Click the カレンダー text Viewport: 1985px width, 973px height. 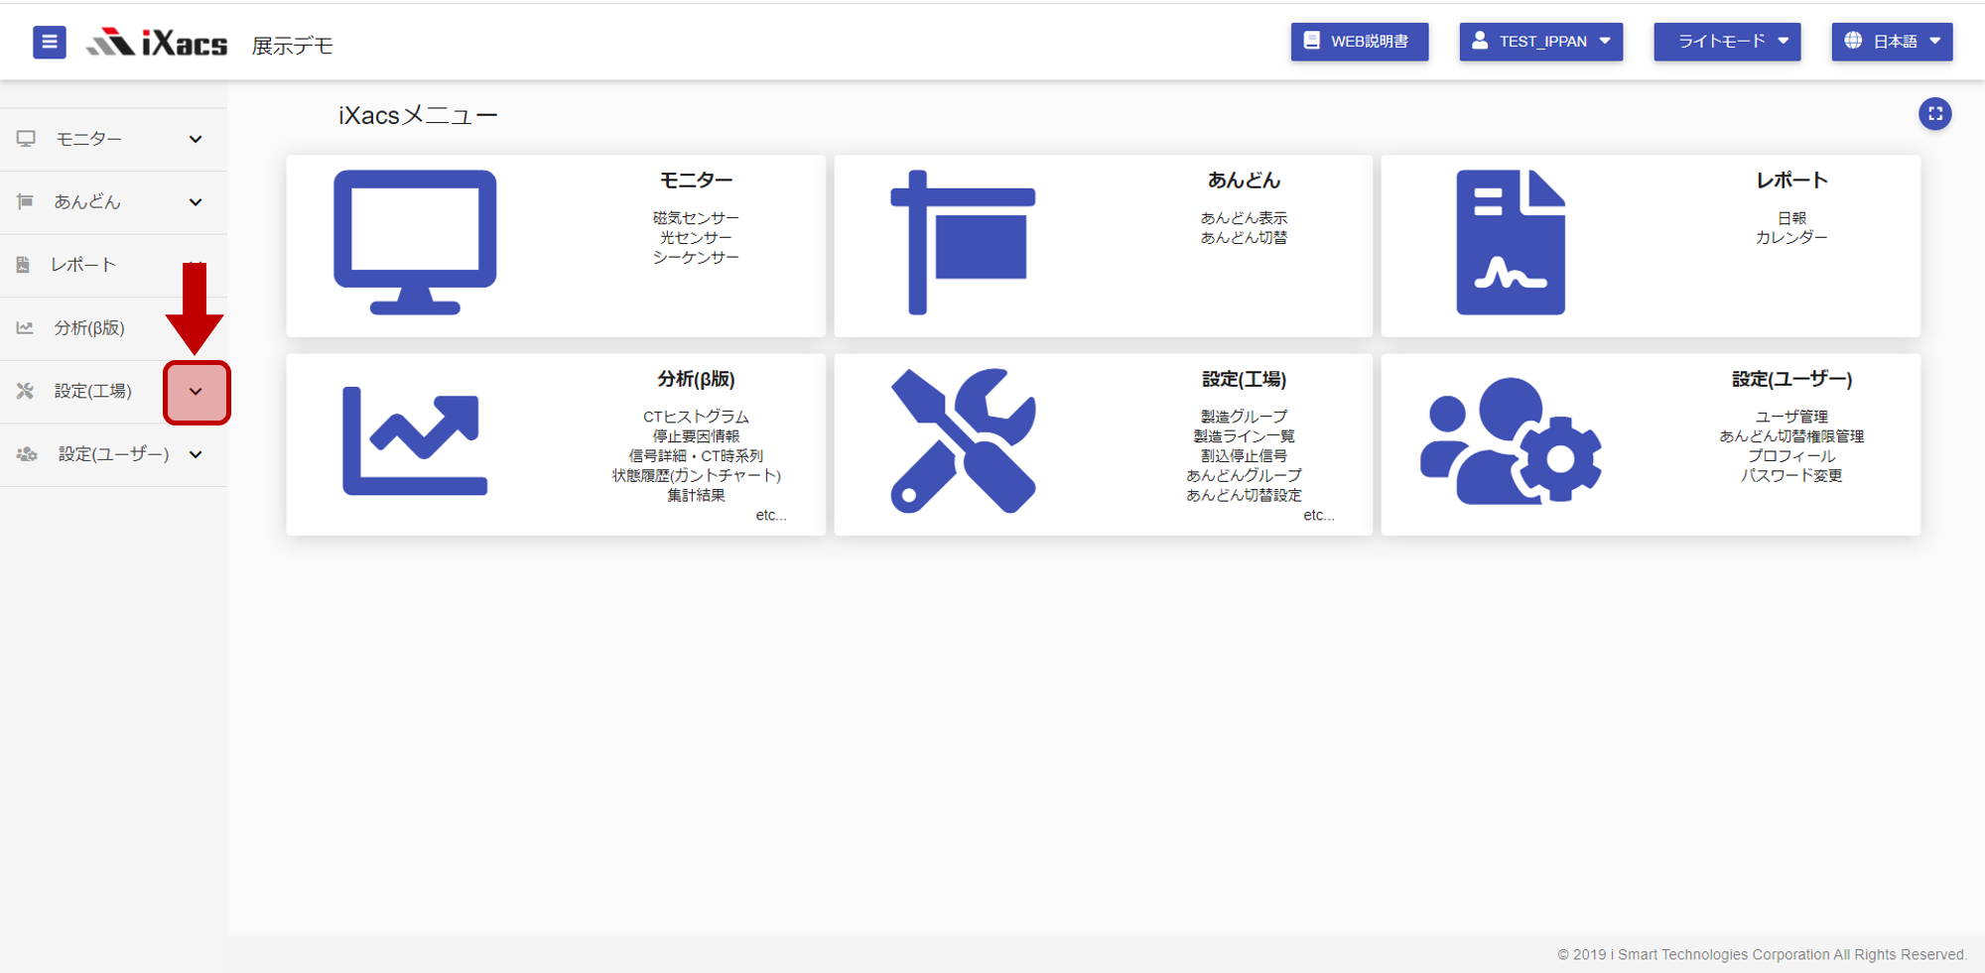(x=1791, y=238)
